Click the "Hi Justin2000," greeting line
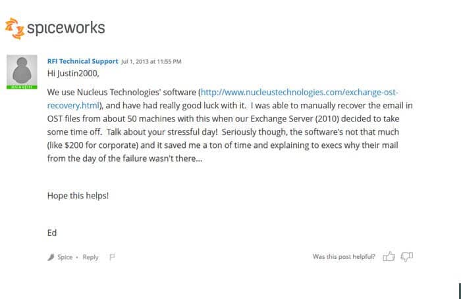 tap(73, 74)
